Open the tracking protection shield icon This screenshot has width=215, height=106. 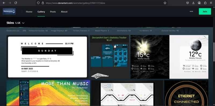tap(38, 3)
